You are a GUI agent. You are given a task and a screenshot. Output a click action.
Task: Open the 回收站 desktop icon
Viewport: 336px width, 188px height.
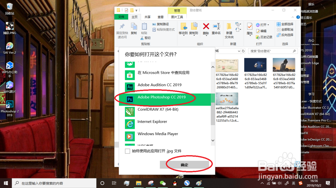10,9
